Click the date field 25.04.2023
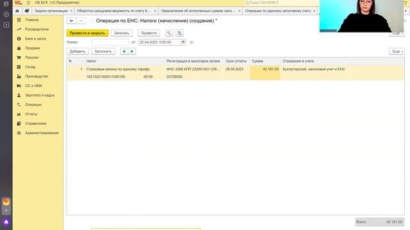 (x=160, y=42)
